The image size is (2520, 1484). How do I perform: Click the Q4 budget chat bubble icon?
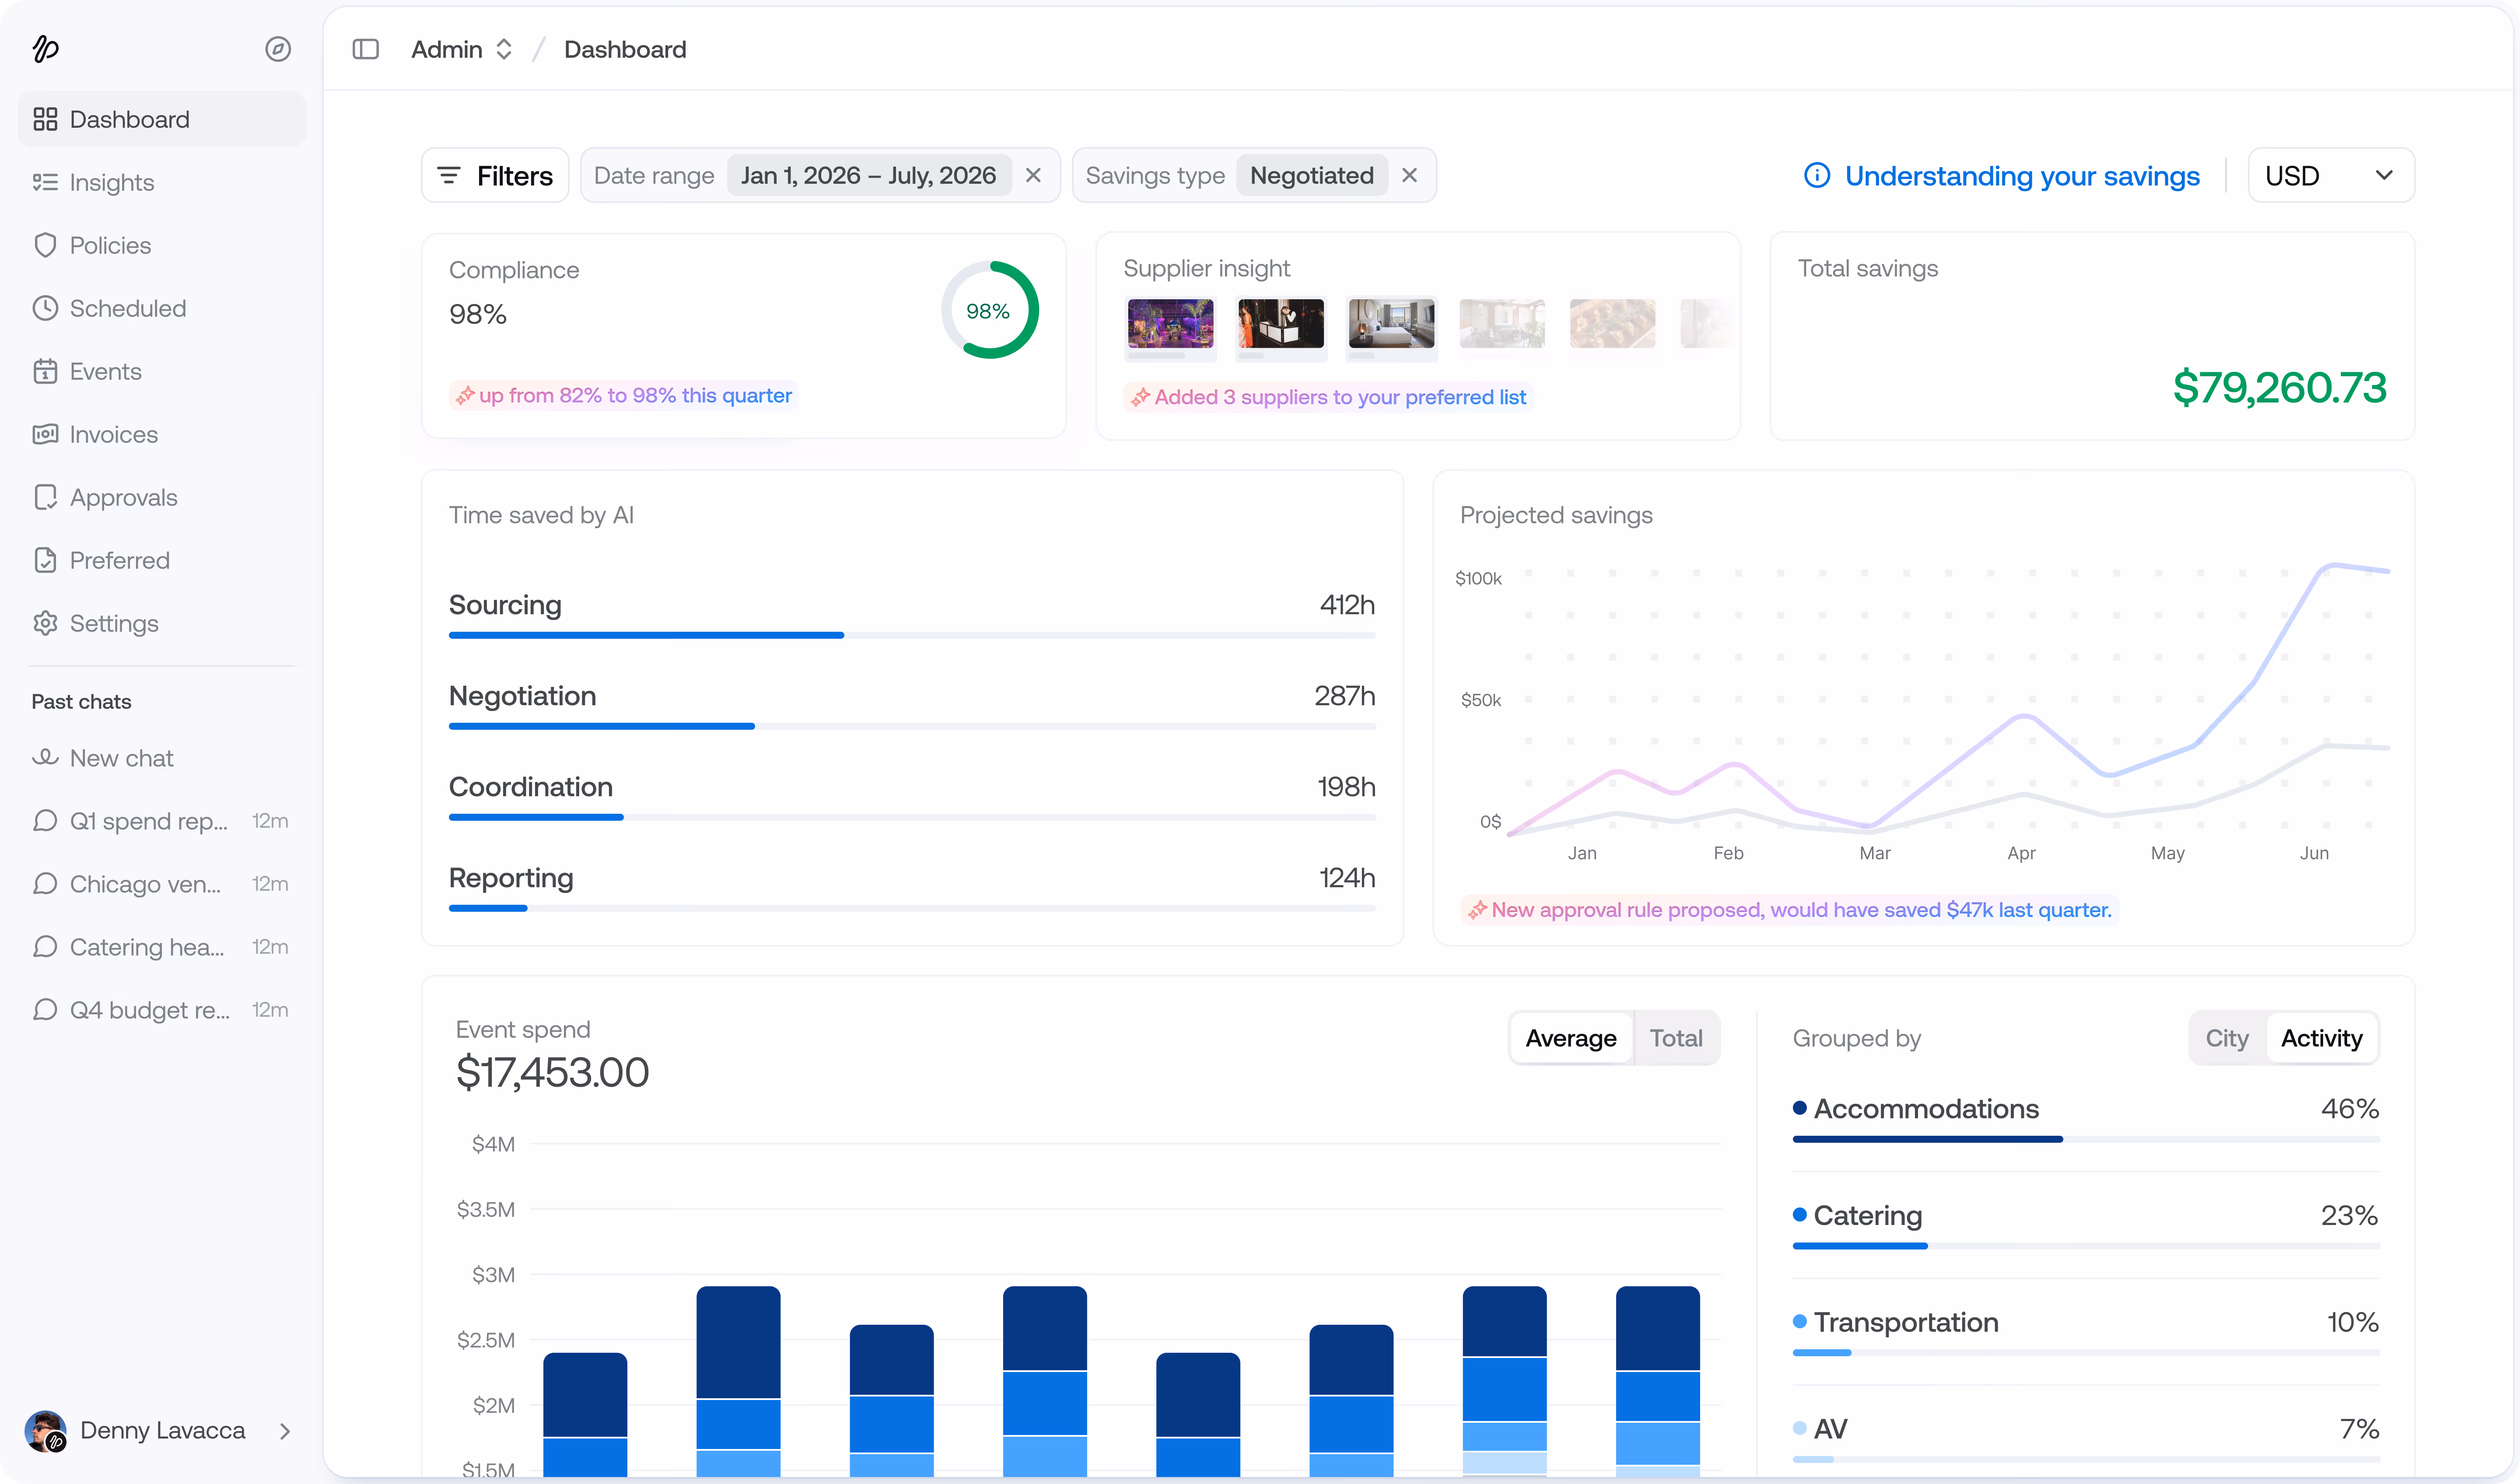[x=45, y=1010]
